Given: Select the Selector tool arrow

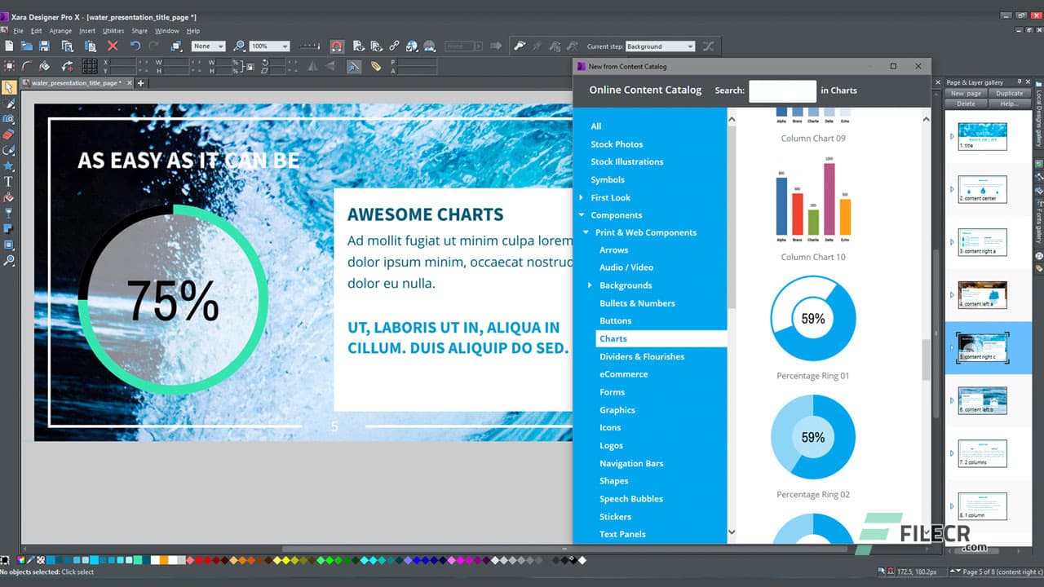Looking at the screenshot, I should [x=10, y=87].
